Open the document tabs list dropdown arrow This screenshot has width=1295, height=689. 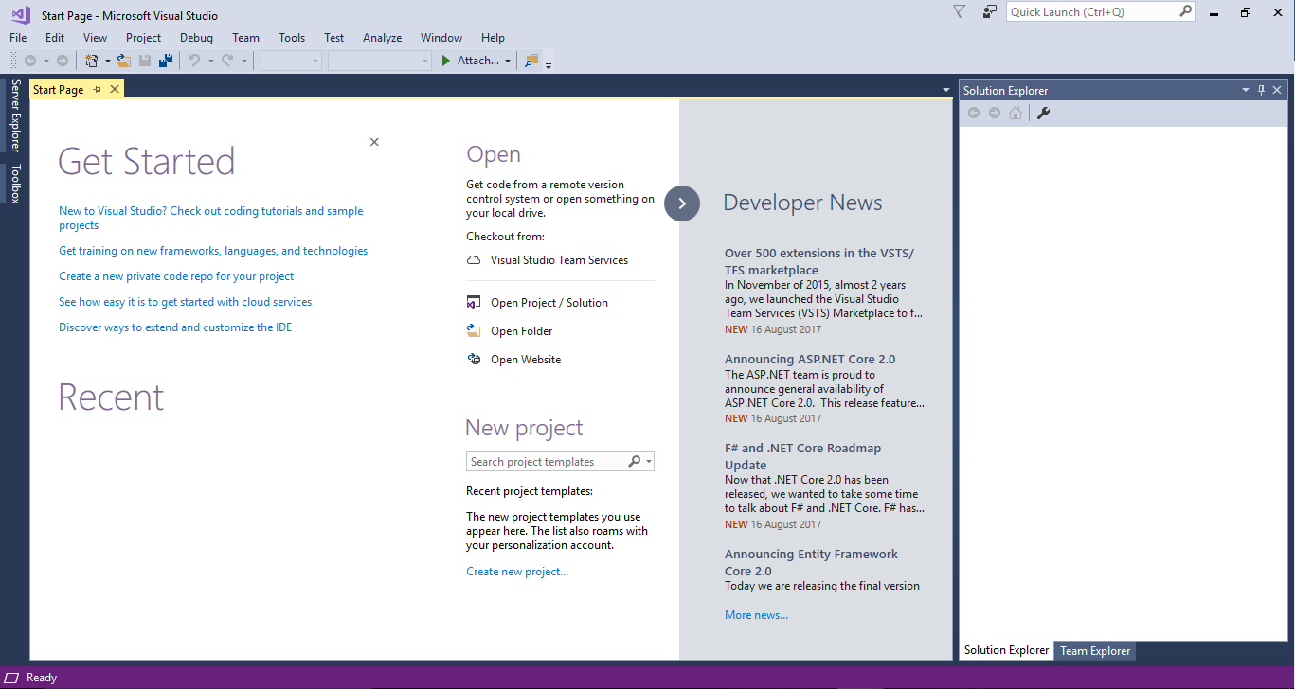pos(945,91)
